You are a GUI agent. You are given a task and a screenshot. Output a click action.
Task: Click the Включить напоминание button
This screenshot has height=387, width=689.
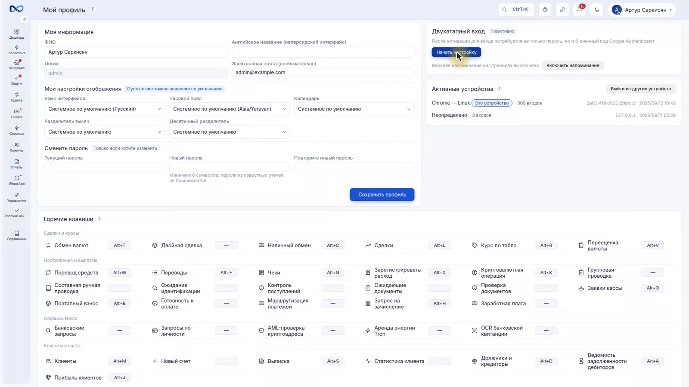point(573,65)
